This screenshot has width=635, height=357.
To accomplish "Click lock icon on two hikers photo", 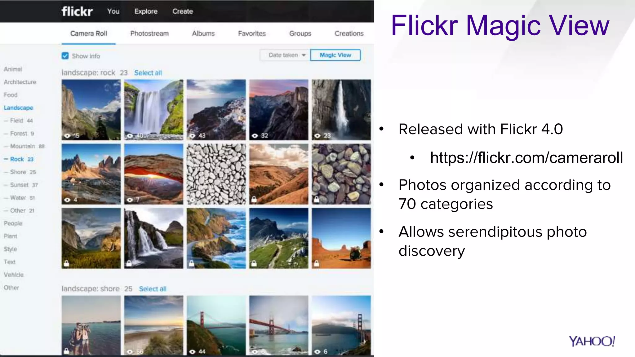I will 66,351.
